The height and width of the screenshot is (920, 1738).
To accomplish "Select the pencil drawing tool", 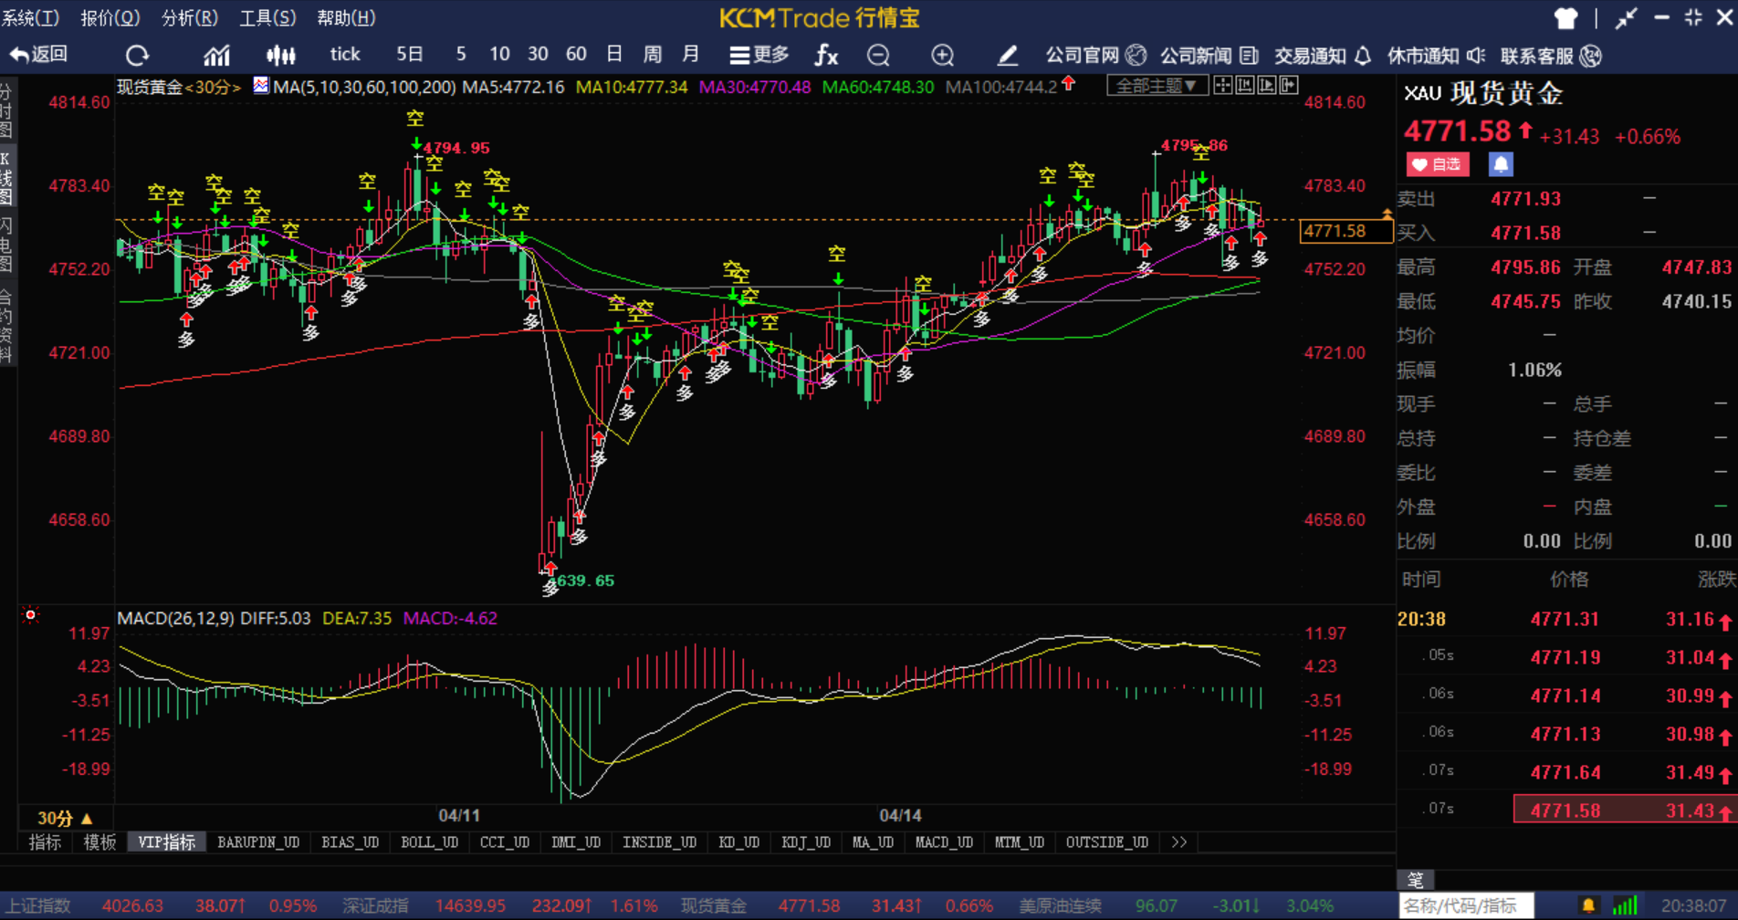I will pos(1007,56).
